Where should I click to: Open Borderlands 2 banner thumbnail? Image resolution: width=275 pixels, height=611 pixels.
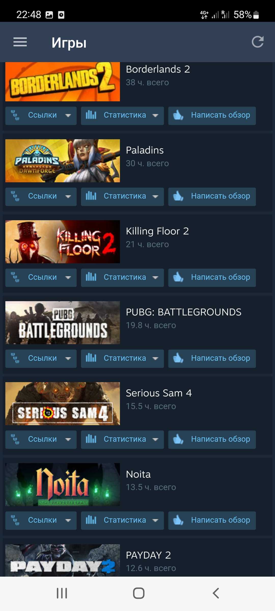click(63, 82)
